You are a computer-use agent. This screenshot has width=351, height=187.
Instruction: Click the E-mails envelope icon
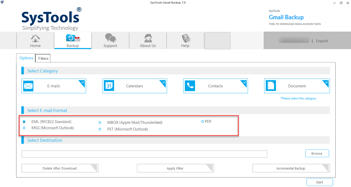click(28, 86)
